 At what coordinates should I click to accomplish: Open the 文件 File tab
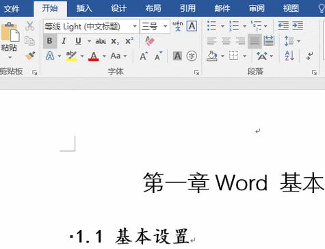12,9
